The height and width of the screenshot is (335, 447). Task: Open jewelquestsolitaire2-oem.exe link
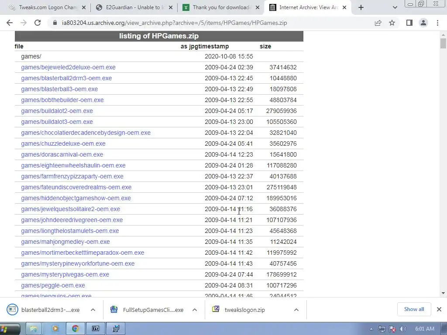tap(70, 209)
